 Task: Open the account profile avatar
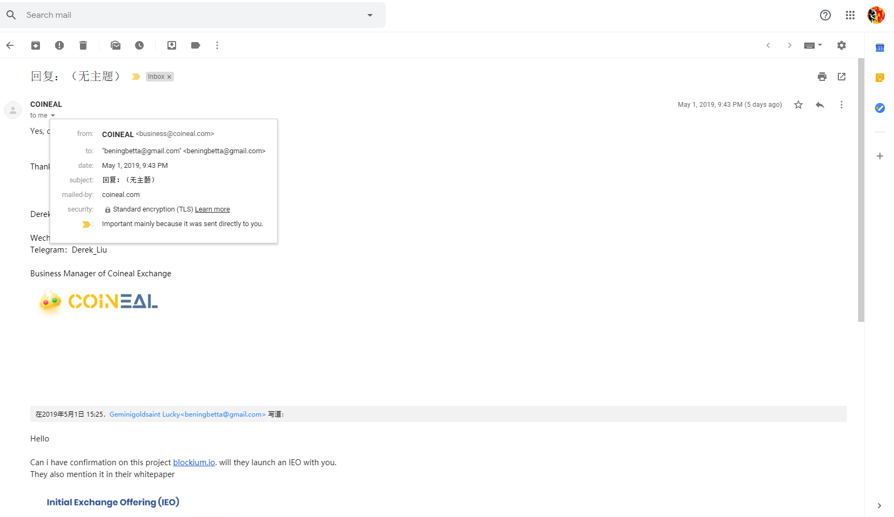[x=876, y=15]
